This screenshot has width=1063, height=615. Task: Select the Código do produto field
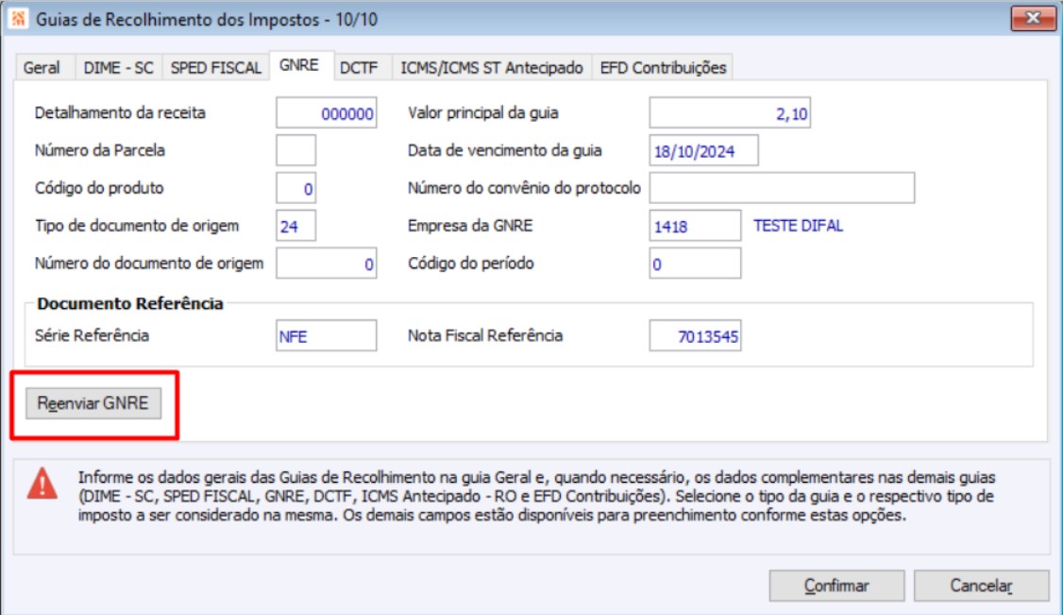[x=295, y=189]
